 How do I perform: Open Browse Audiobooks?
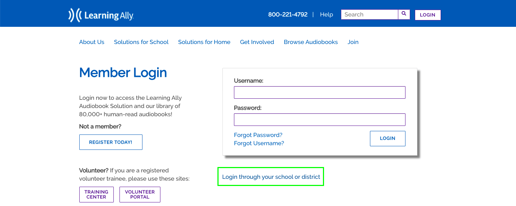(x=311, y=42)
